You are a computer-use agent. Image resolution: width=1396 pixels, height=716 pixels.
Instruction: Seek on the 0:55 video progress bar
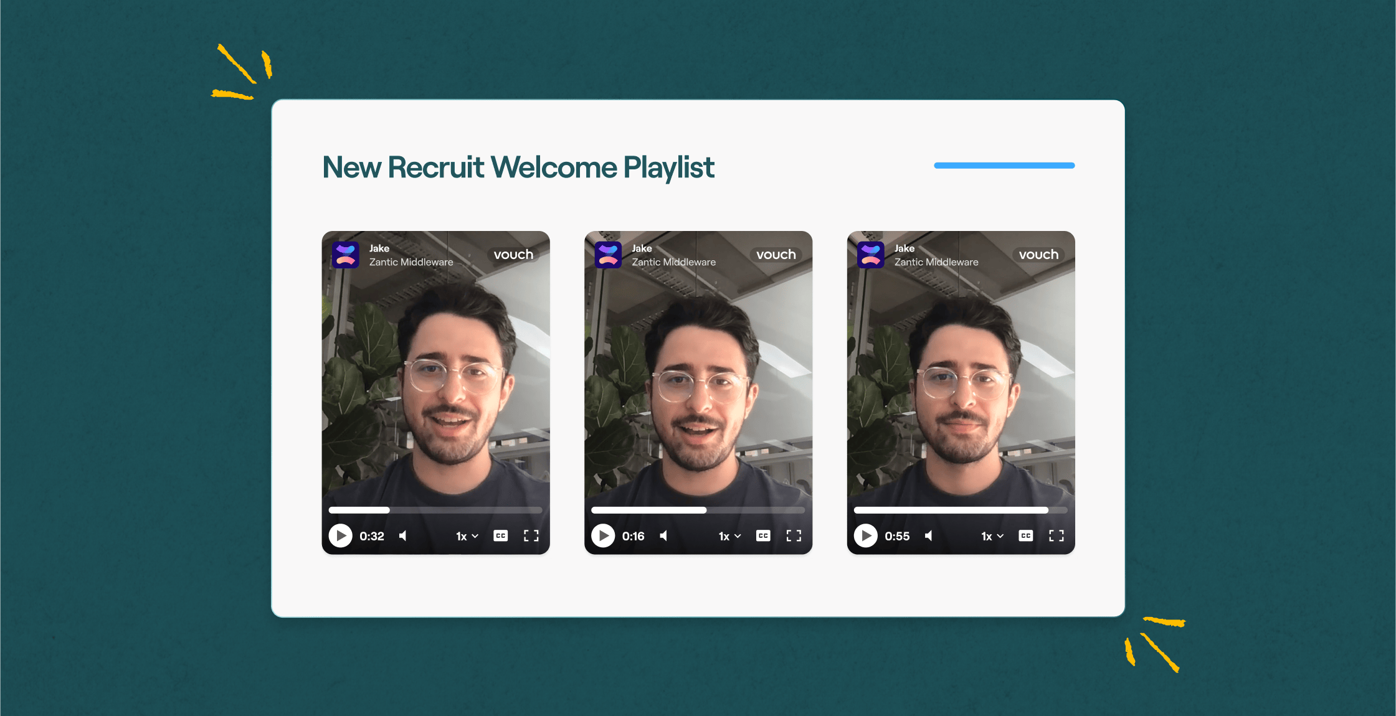[x=961, y=510]
